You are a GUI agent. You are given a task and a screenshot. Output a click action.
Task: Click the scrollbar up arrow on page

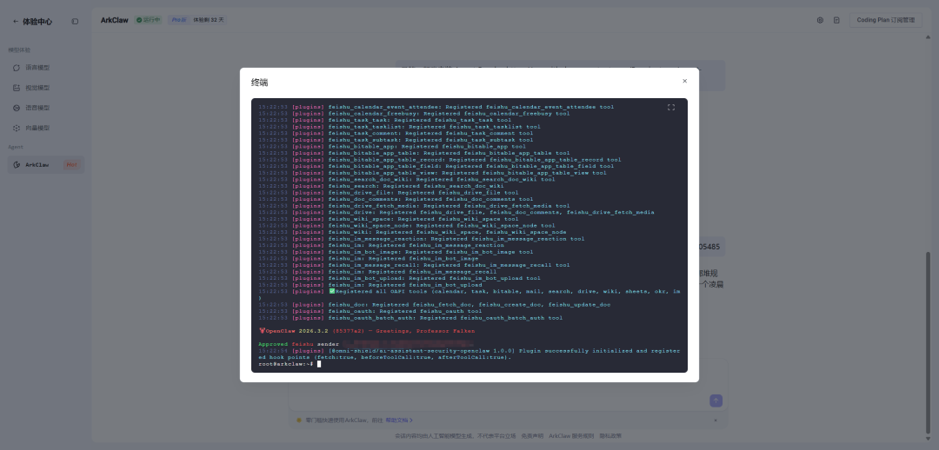click(929, 37)
